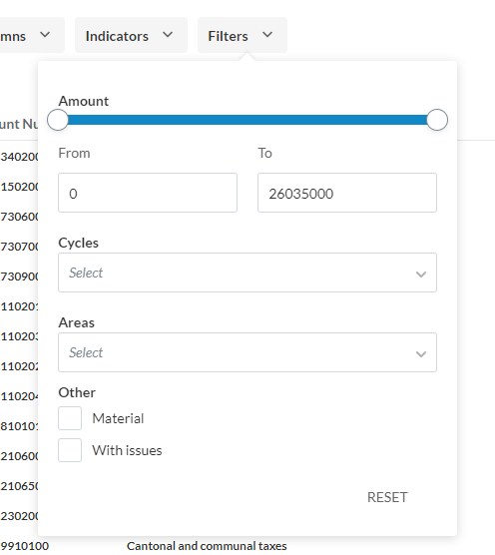
Task: Click the left Amount slider handle
Action: point(58,120)
